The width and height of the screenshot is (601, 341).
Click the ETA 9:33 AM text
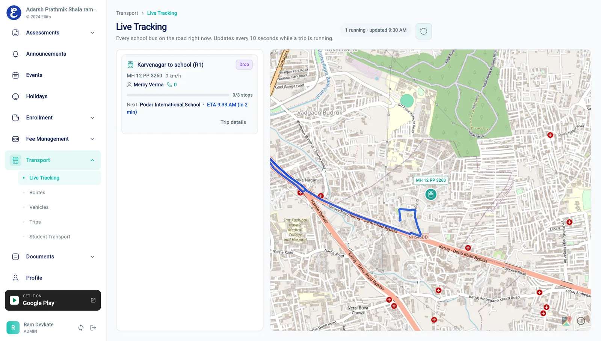pyautogui.click(x=222, y=105)
